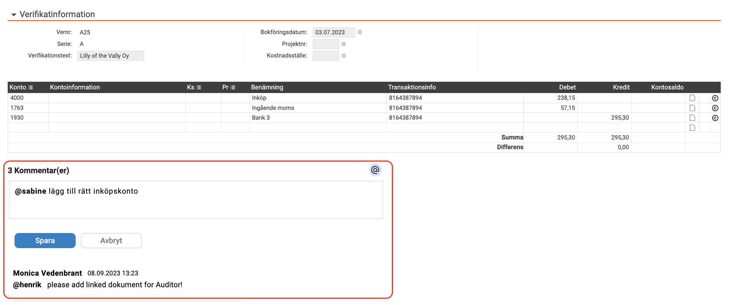Screen dimensions: 732x305
Task: Open the Kostnadsställe lookup list
Action: (343, 56)
